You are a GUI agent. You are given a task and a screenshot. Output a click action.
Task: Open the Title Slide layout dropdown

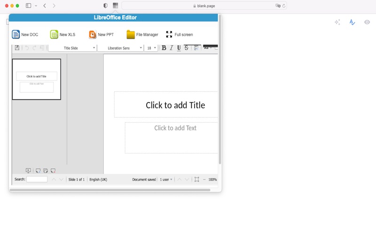tap(72, 48)
